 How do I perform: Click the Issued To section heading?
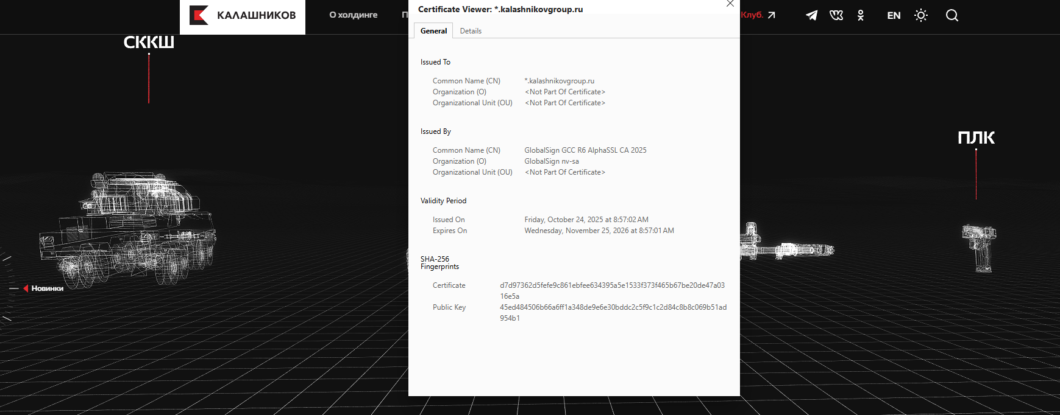click(435, 62)
